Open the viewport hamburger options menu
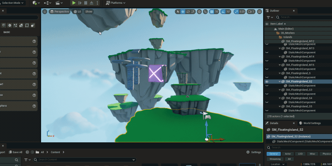This screenshot has height=166, width=332. 45,12
